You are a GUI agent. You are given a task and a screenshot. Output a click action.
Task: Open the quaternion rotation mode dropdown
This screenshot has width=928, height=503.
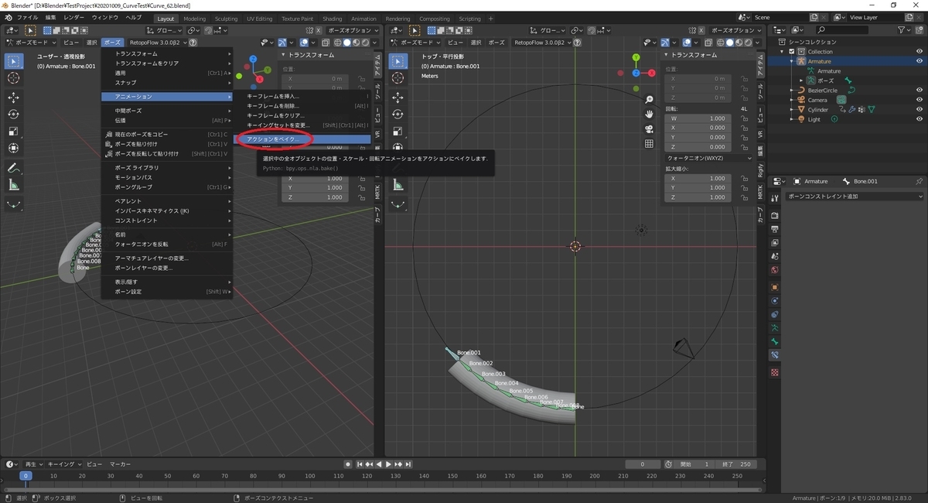708,158
